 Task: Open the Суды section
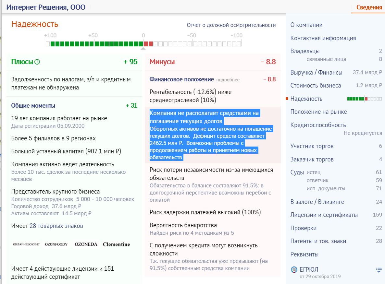click(297, 172)
